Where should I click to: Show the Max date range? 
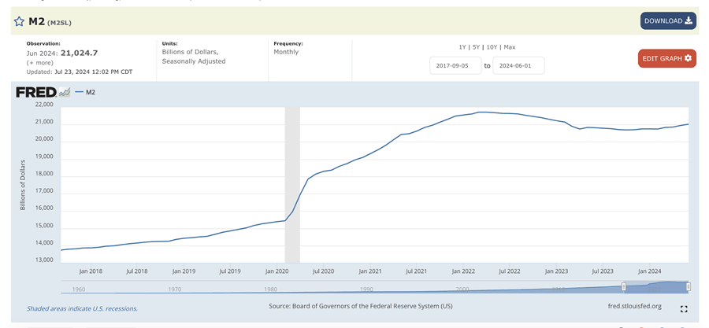[x=510, y=47]
